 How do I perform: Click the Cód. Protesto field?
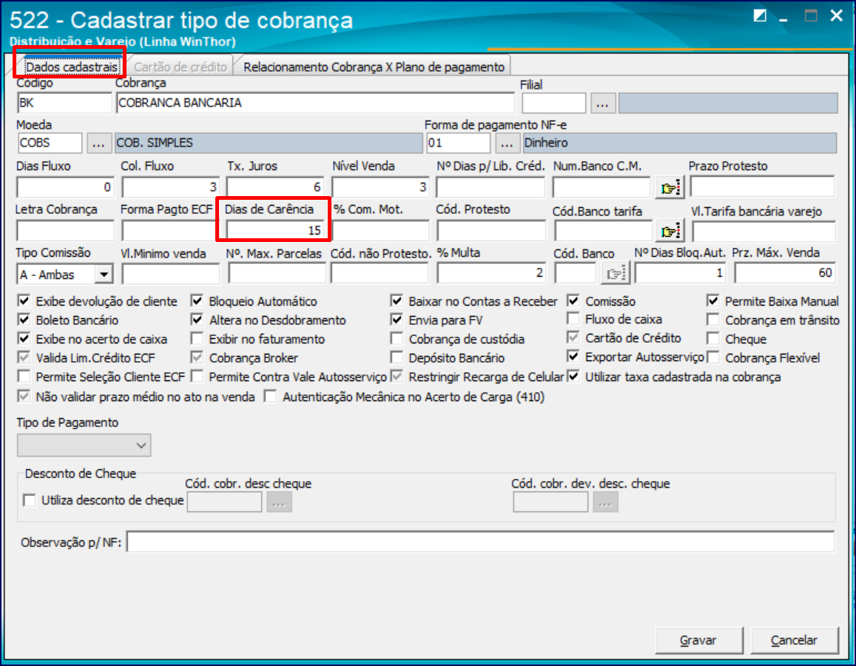click(x=491, y=230)
